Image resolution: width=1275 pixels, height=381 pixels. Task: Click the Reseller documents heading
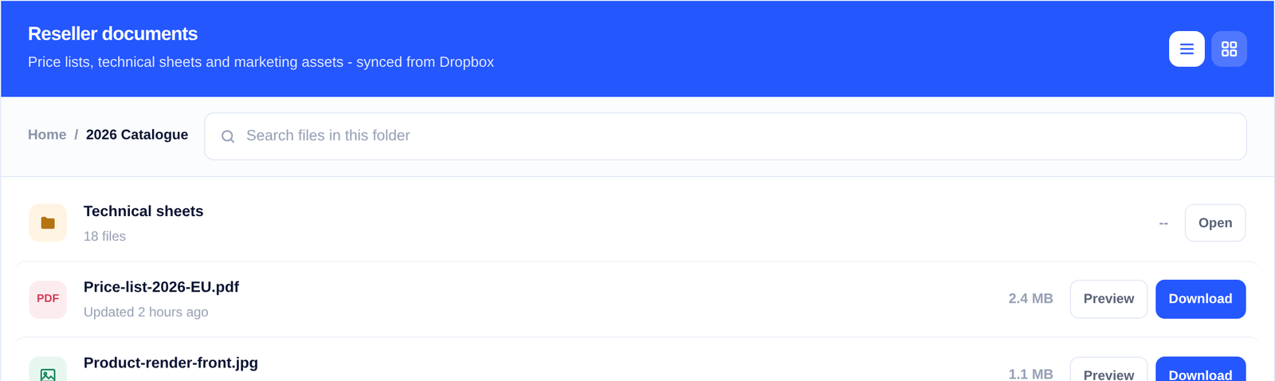112,33
